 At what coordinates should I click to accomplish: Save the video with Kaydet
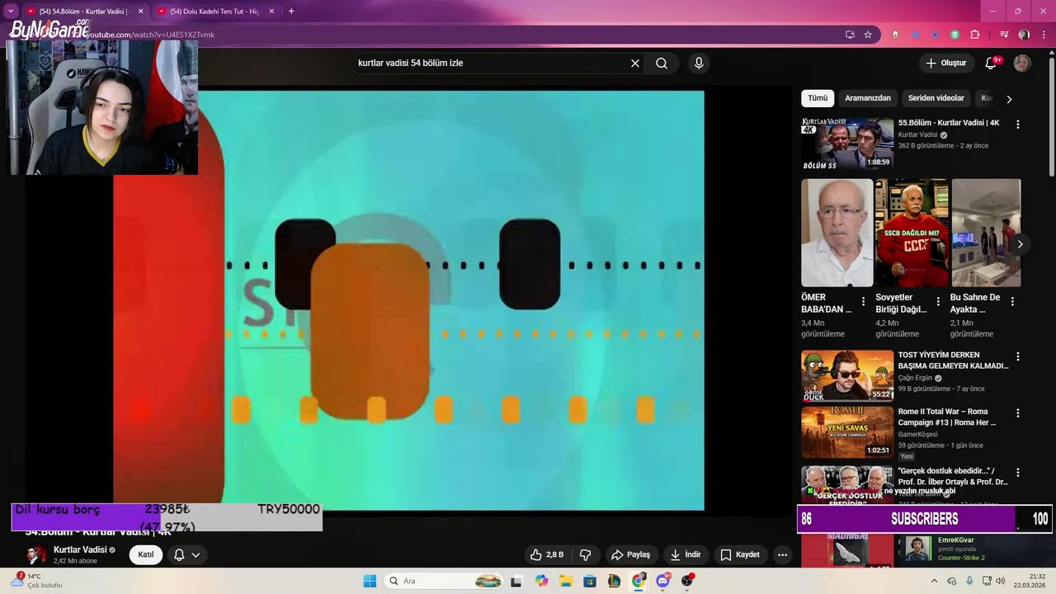(x=740, y=554)
